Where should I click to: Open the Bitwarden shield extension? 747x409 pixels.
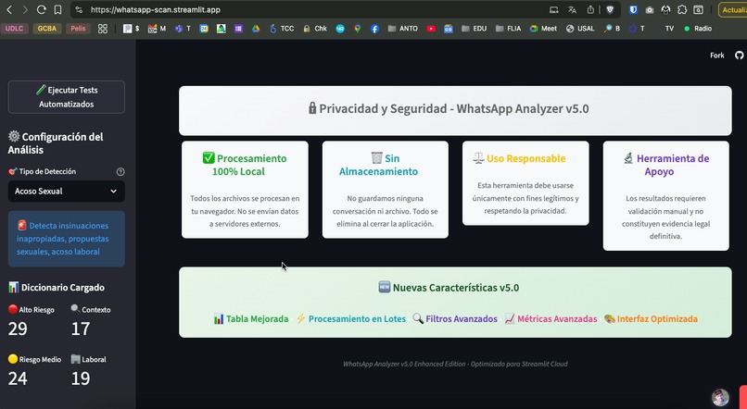[x=633, y=9]
